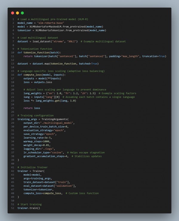Click the green maximize window dot
Viewport: 179px width, 221px height.
point(22,13)
